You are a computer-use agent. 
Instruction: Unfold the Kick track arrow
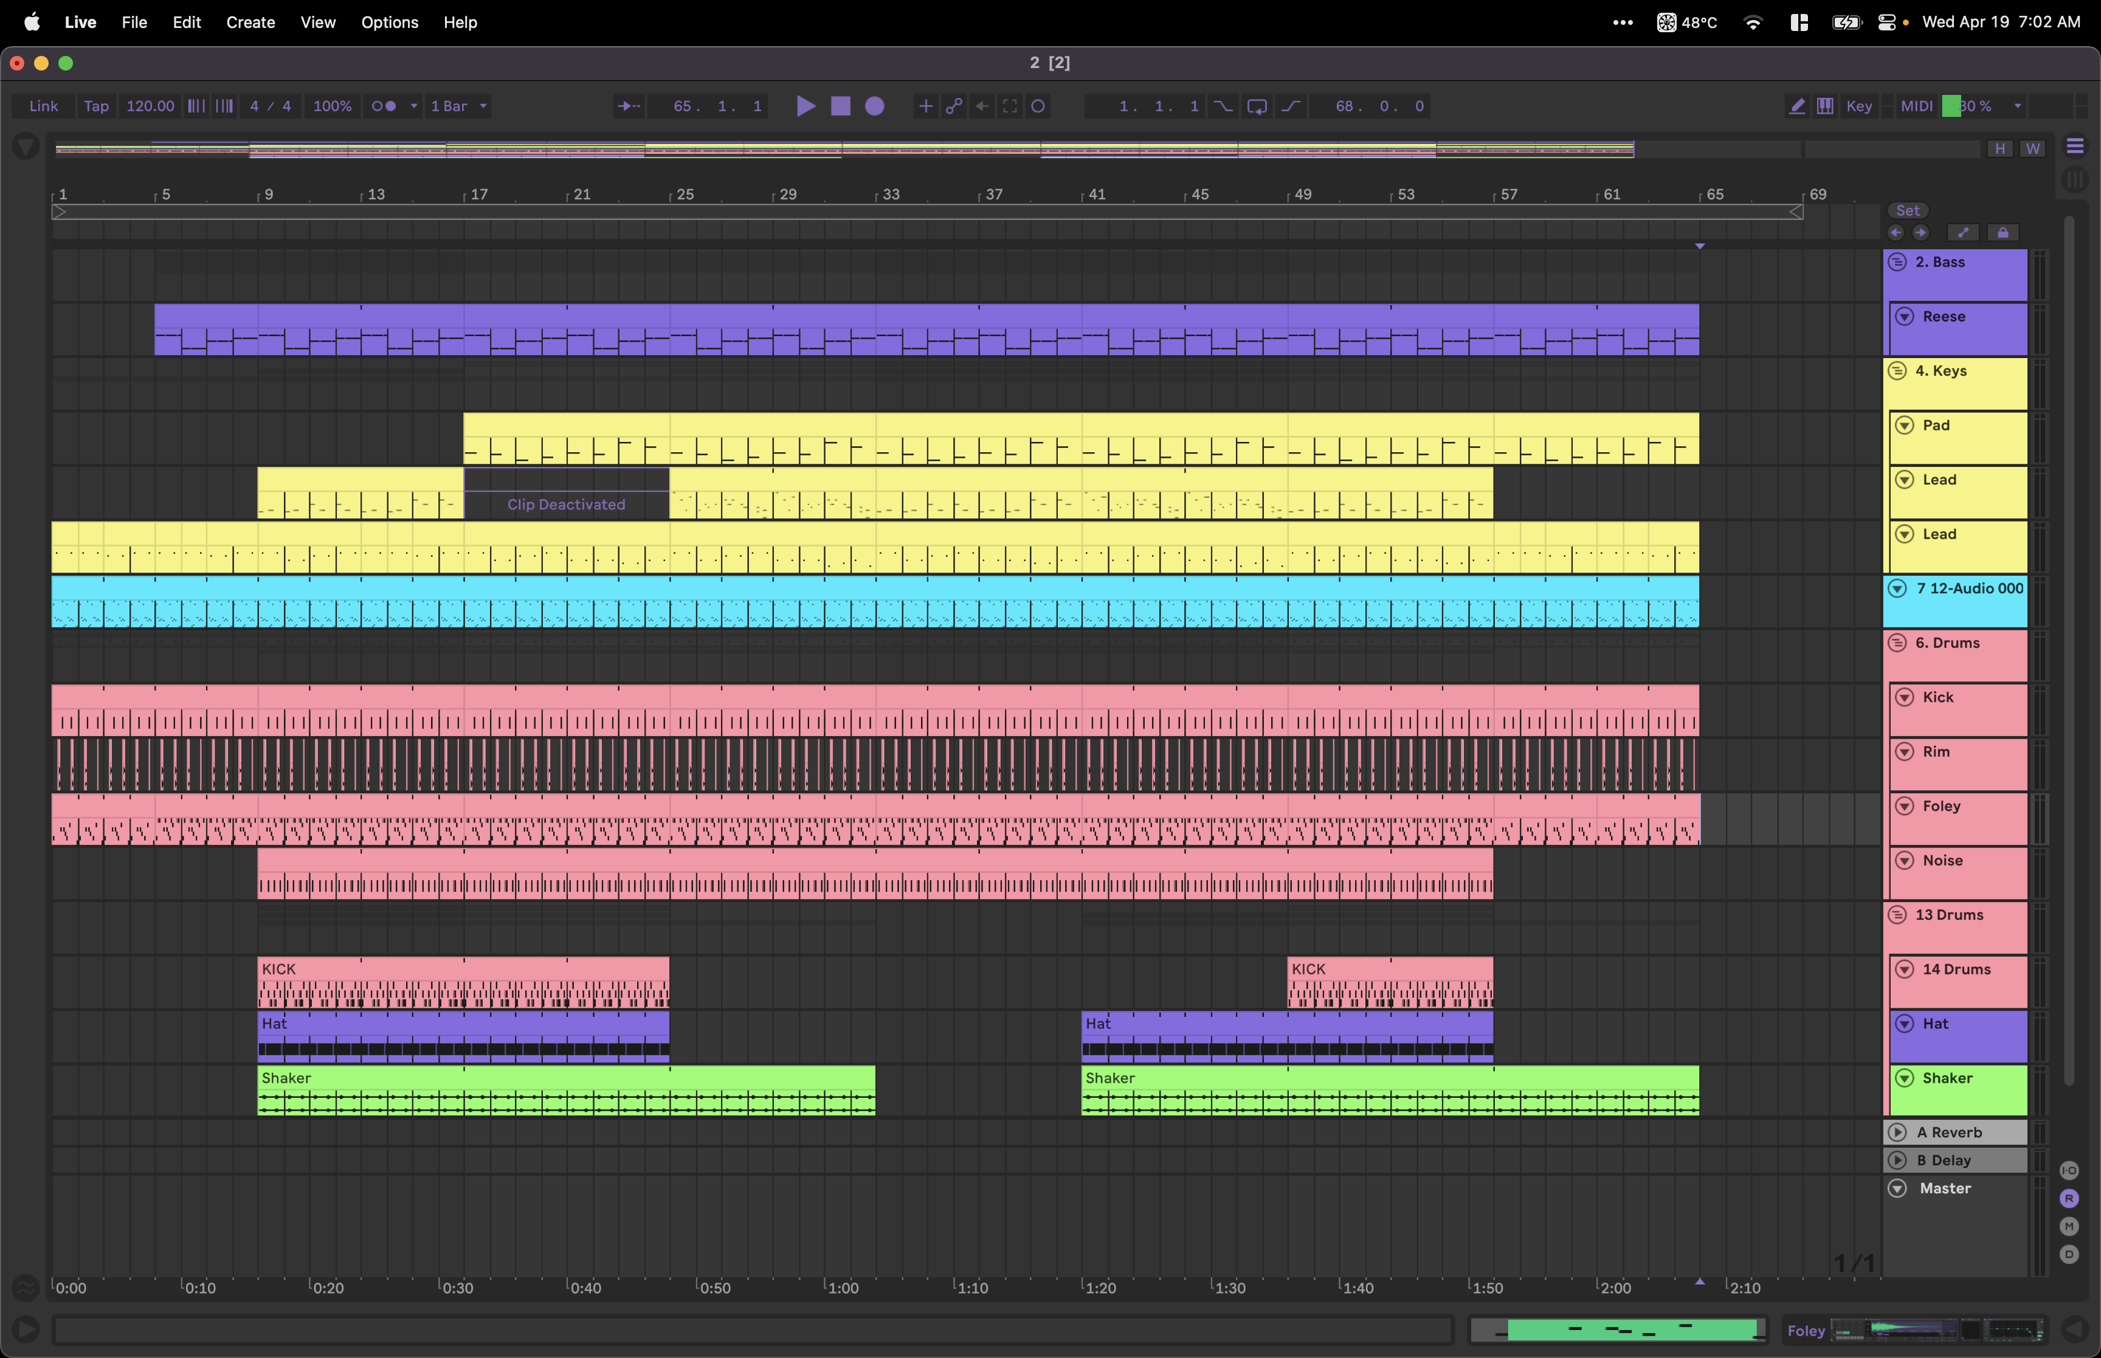pos(1905,697)
